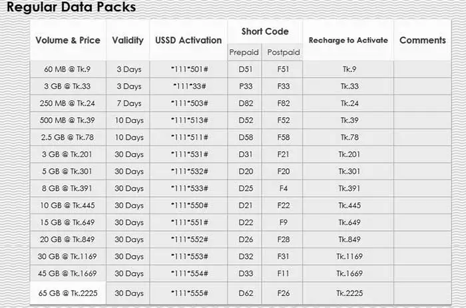
Task: Select the 60 MB @ Tk.9 cell
Action: click(68, 69)
